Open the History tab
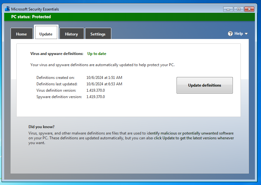The width and height of the screenshot is (261, 185). 71,34
